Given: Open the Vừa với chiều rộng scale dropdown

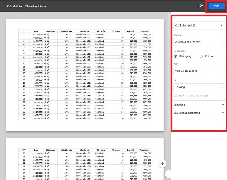Looking at the screenshot, I should (198, 71).
